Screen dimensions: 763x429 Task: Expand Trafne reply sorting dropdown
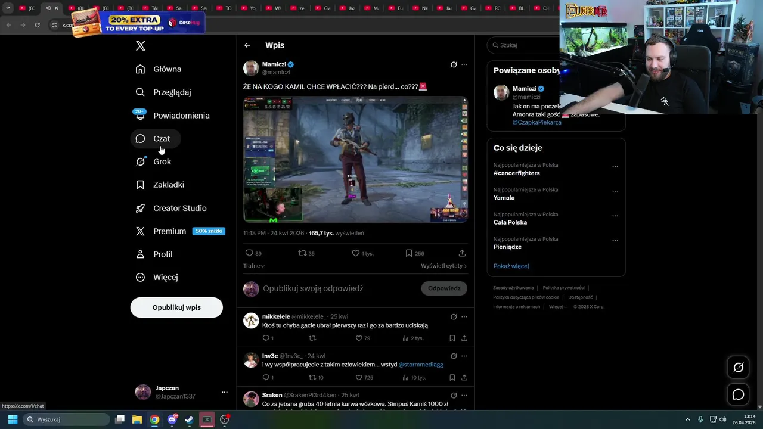coord(254,266)
